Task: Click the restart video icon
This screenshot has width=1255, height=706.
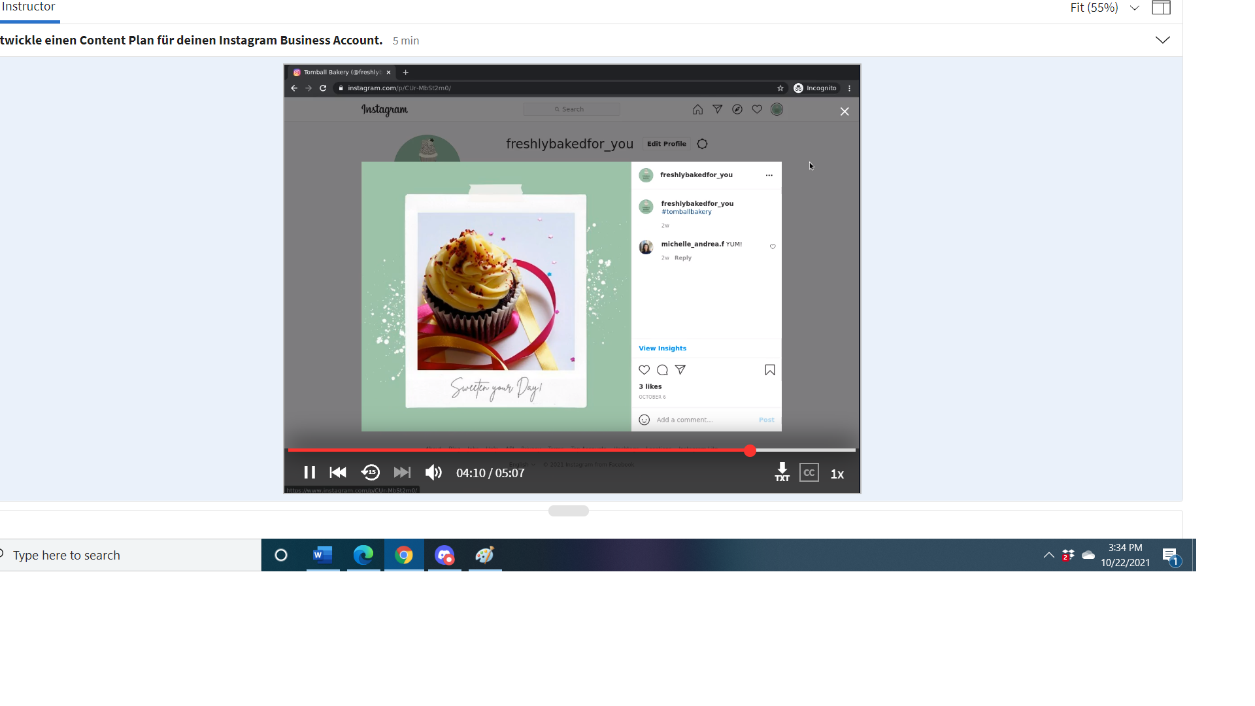Action: pos(338,473)
